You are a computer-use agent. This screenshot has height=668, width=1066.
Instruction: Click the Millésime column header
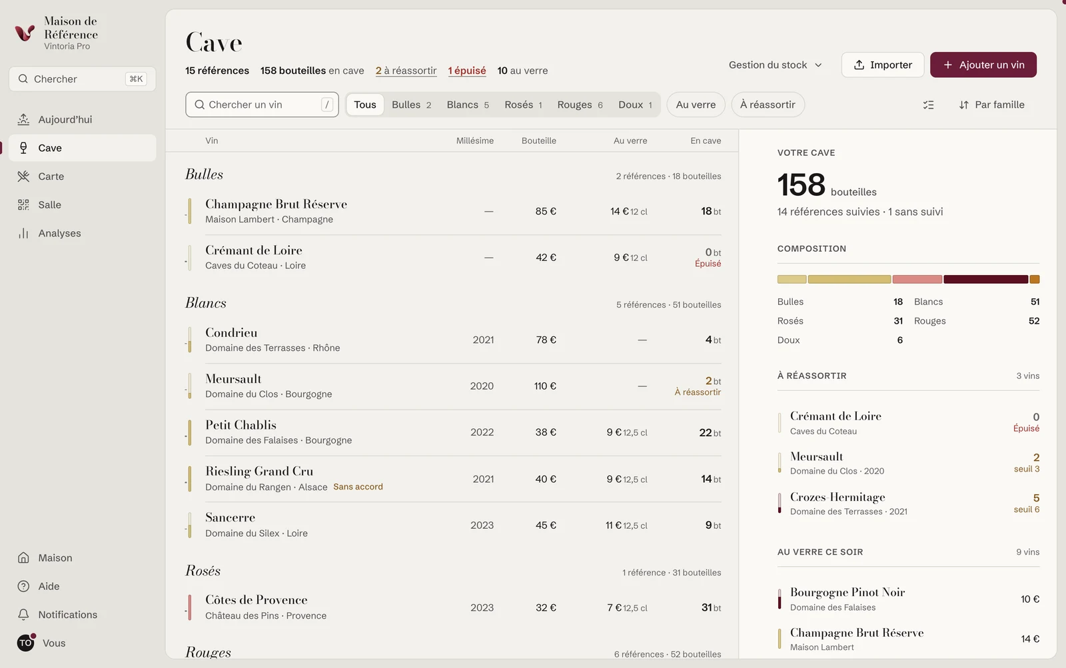click(475, 141)
